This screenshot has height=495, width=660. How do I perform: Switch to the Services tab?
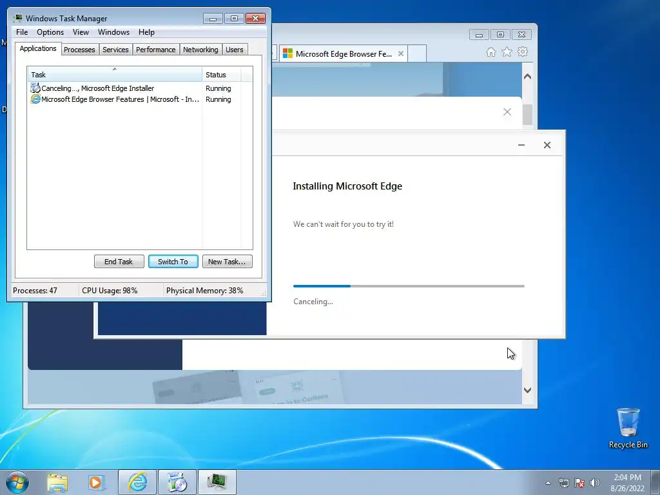[x=116, y=50]
